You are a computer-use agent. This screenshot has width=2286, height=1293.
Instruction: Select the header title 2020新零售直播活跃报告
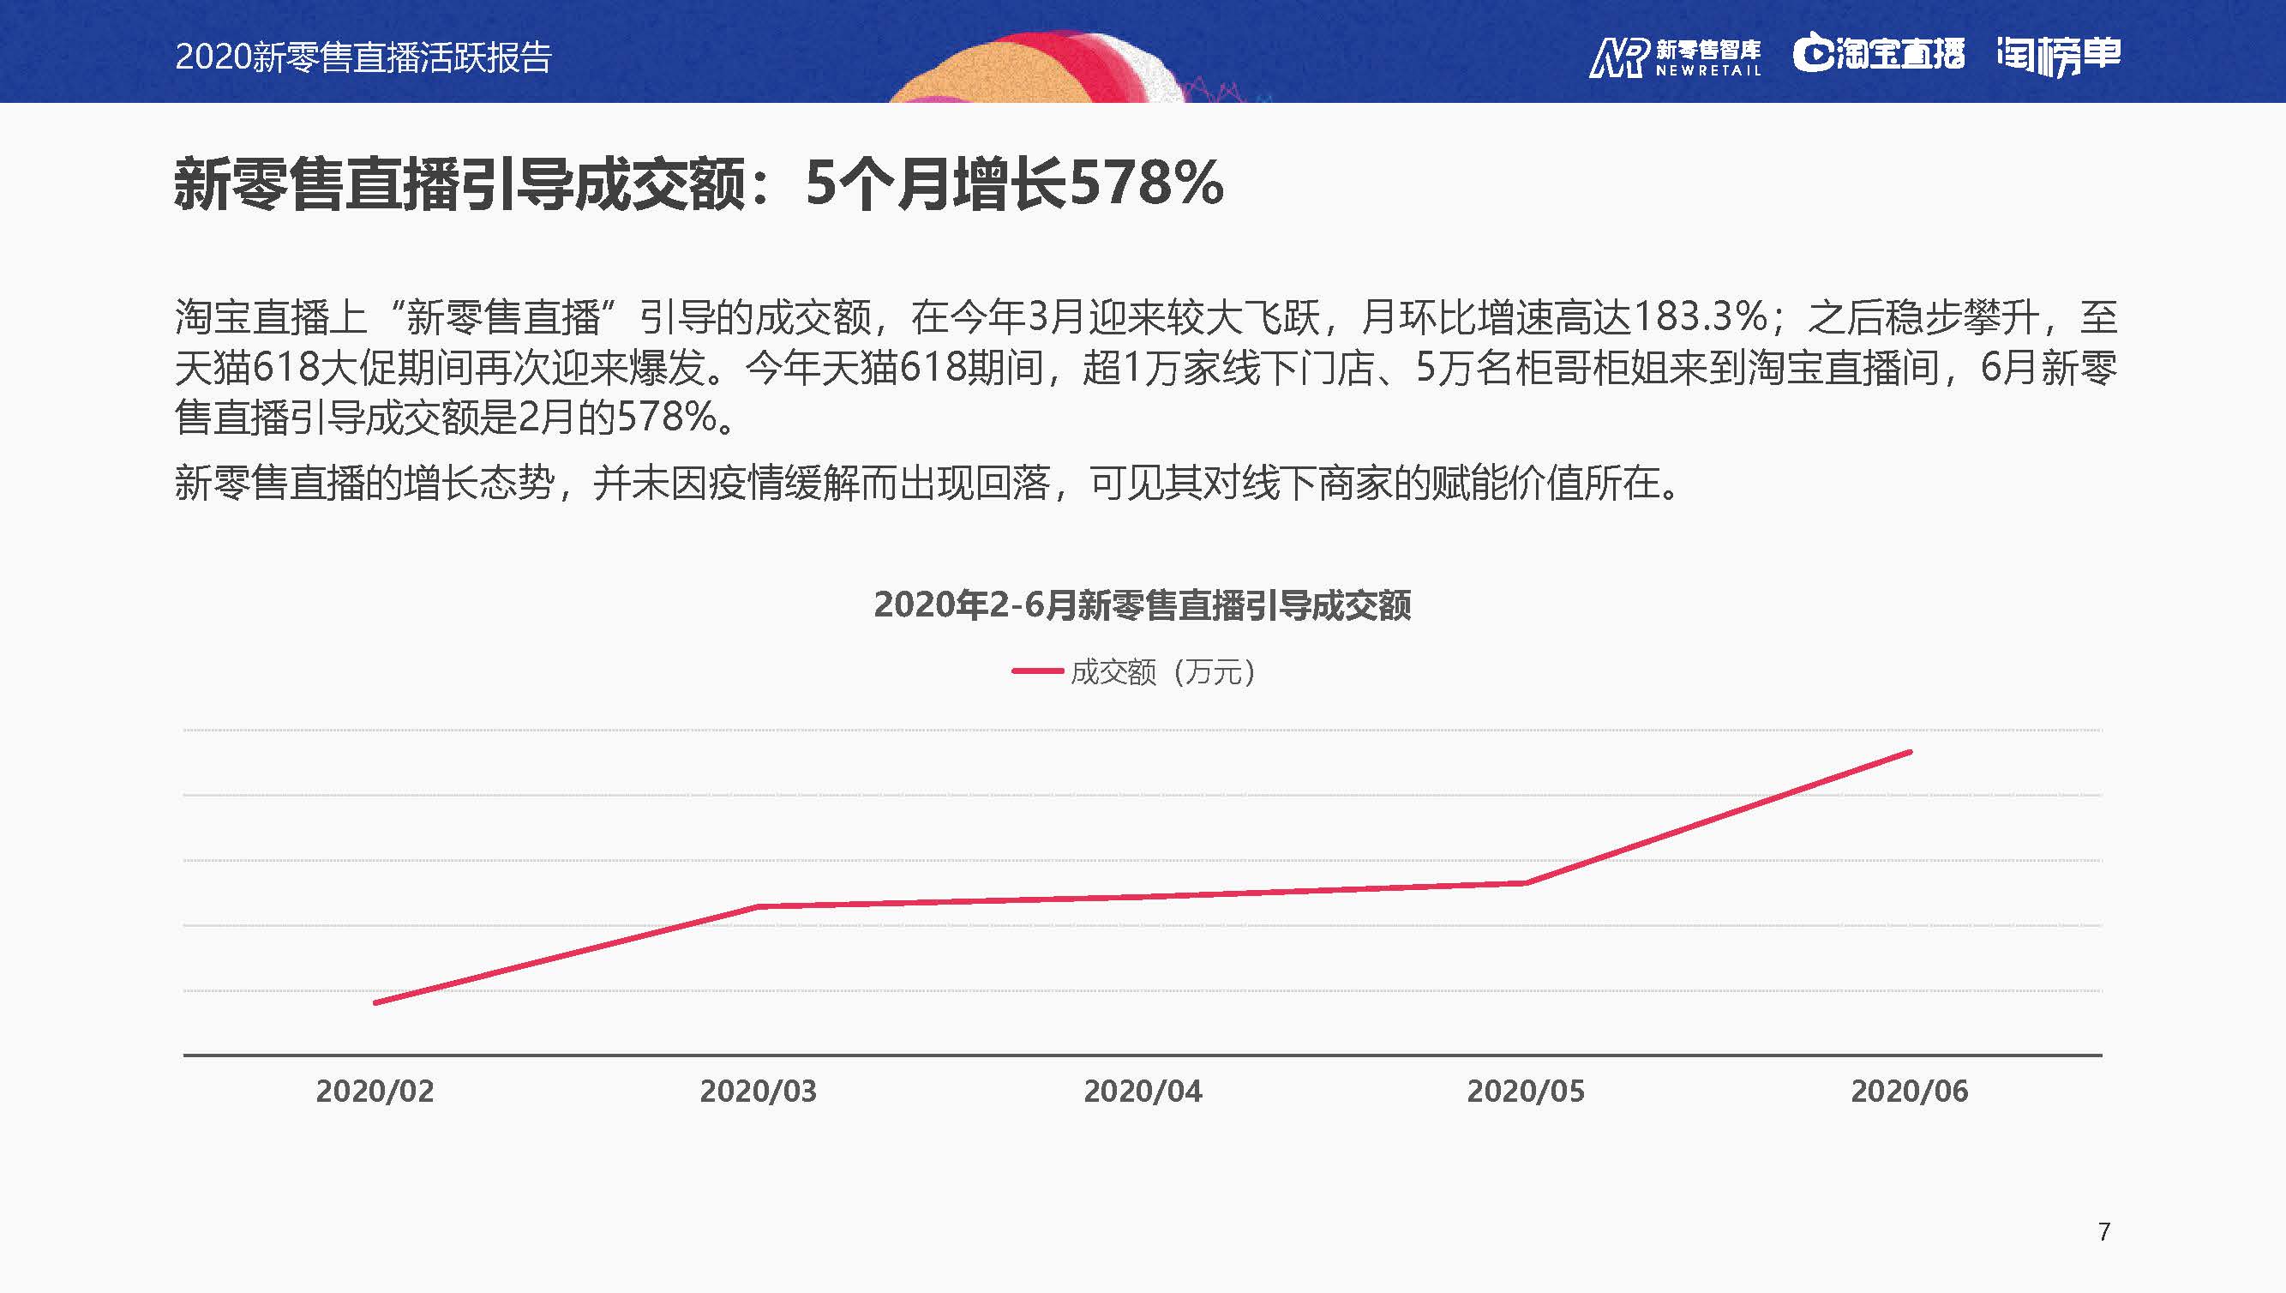363,57
